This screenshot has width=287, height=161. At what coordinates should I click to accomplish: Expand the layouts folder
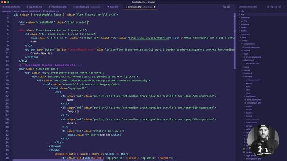click(249, 110)
